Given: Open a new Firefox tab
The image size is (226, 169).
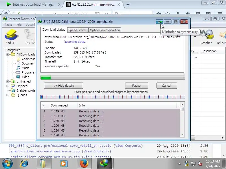Looking at the screenshot, I should point(128,5).
